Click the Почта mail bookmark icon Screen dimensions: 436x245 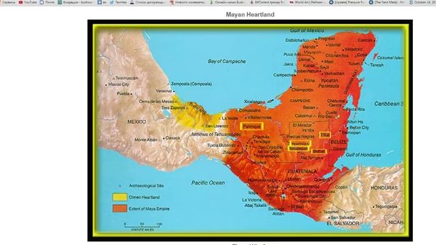42,2
